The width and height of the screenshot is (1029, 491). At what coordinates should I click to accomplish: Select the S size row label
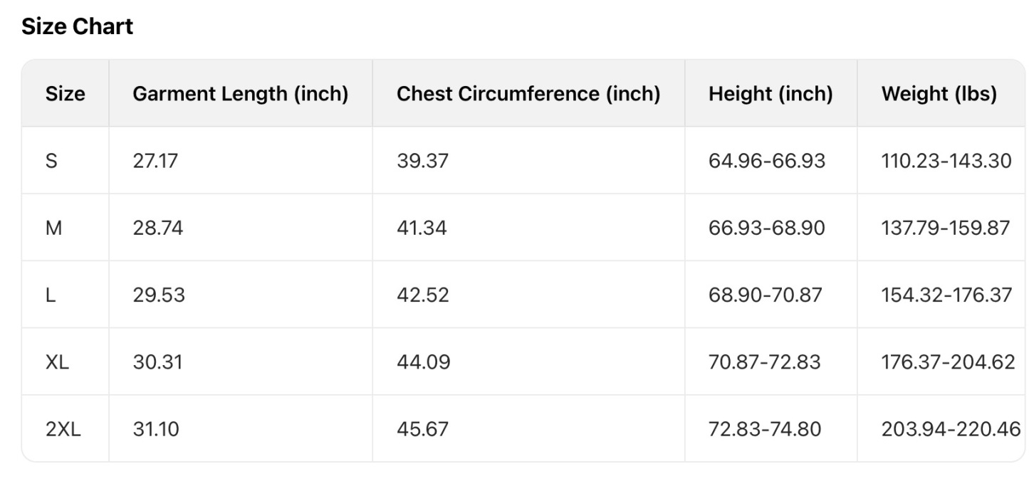click(51, 161)
